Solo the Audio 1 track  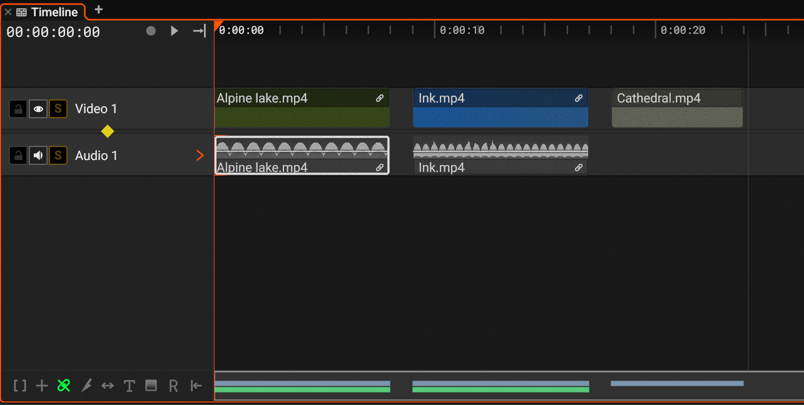click(58, 155)
